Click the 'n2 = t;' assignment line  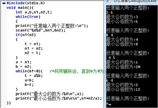coord(33,53)
